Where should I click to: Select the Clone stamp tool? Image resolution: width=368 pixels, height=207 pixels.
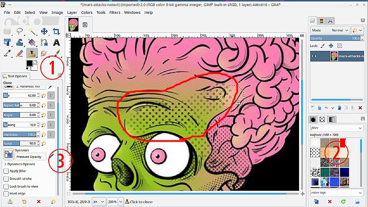coord(32,53)
